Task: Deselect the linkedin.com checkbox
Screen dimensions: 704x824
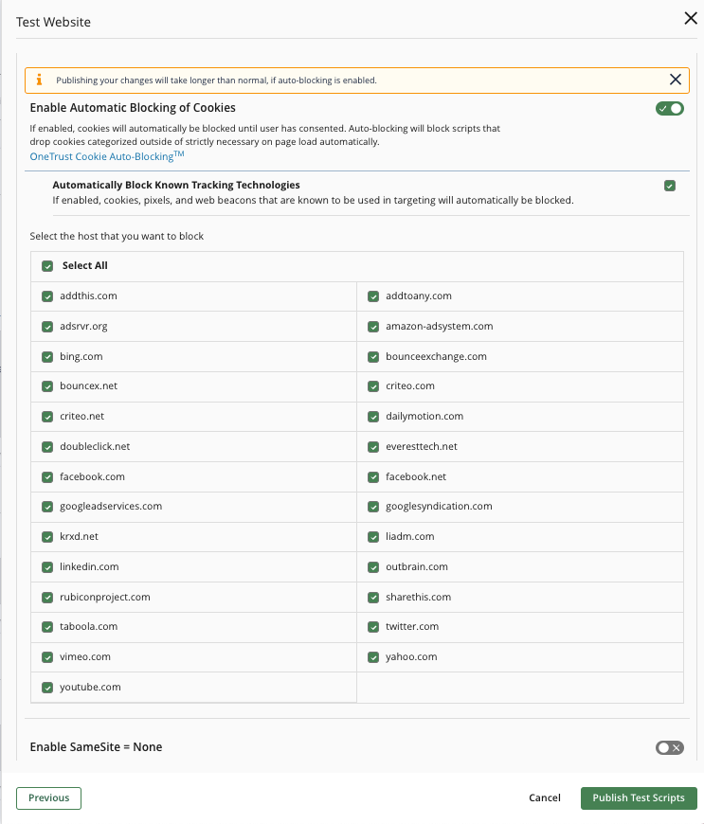Action: [47, 567]
